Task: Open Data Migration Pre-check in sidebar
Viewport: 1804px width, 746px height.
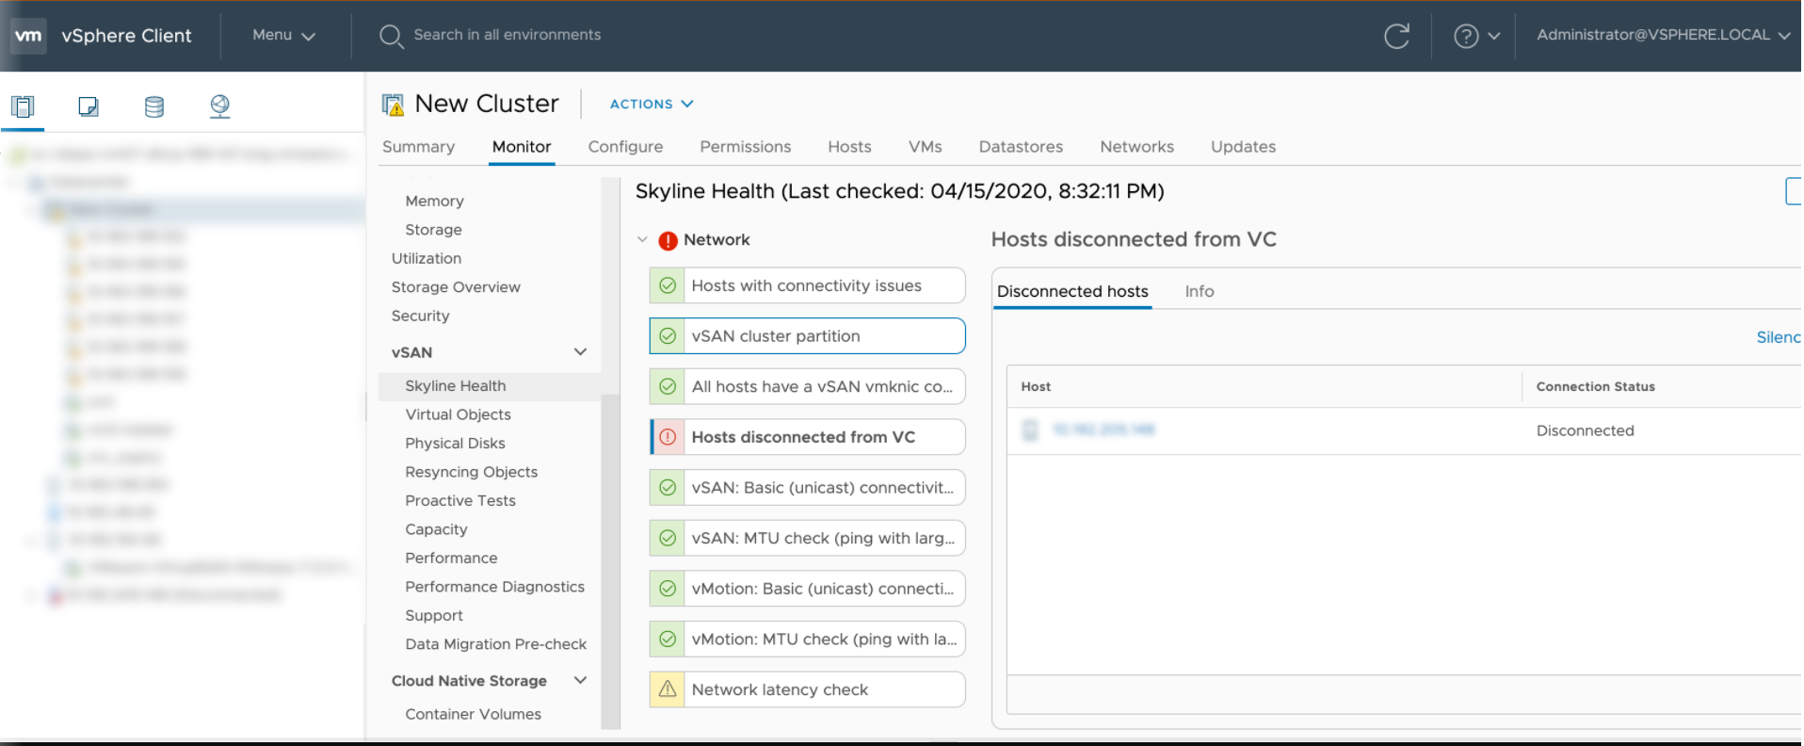Action: click(495, 644)
